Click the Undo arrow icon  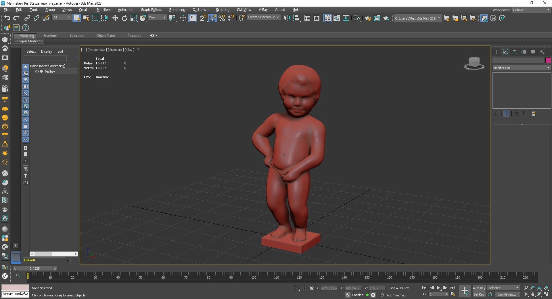(x=7, y=18)
